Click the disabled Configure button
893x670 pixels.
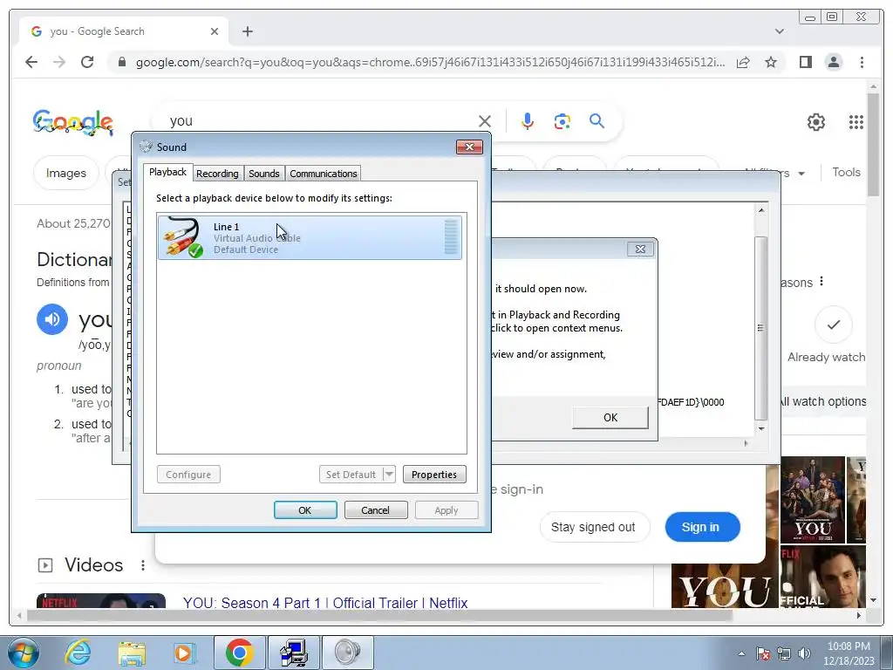click(x=188, y=475)
